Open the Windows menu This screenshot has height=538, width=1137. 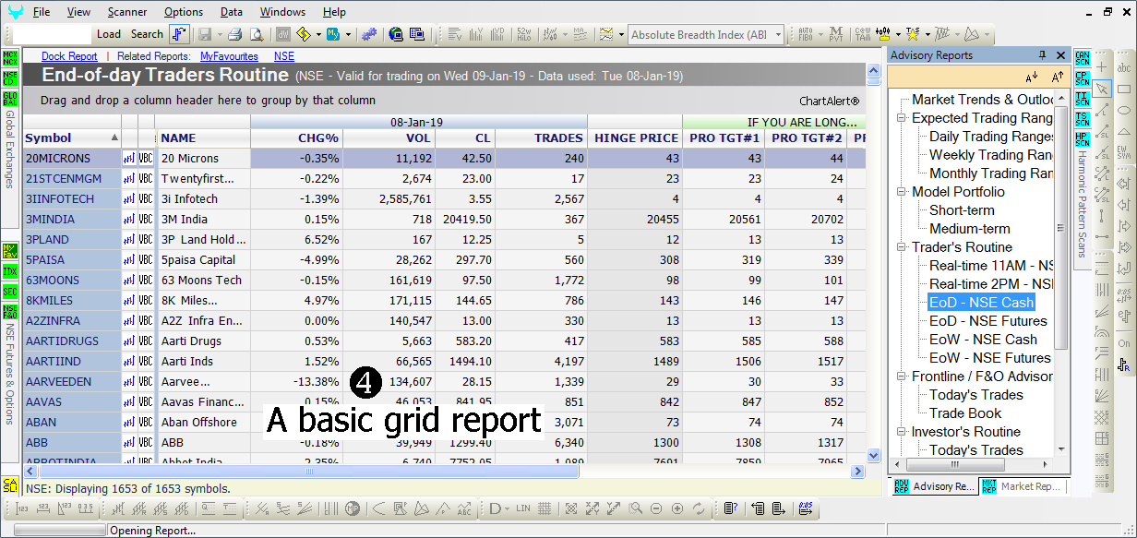click(x=282, y=12)
